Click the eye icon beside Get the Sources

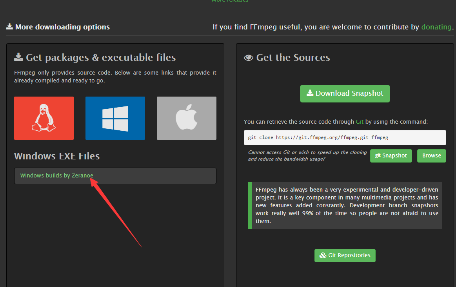[248, 58]
